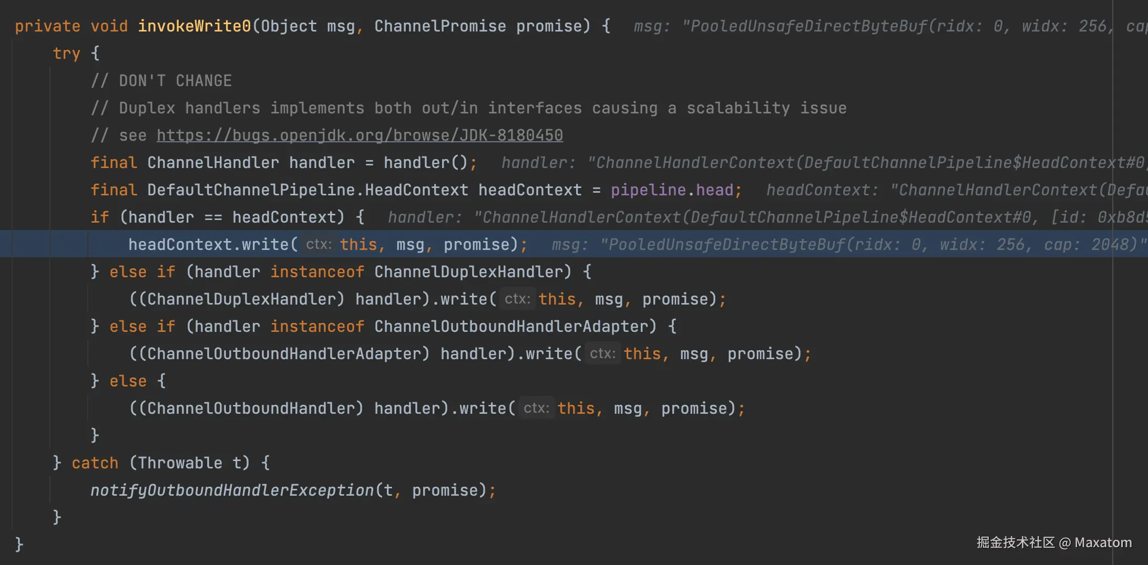Image resolution: width=1148 pixels, height=565 pixels.
Task: Click the ctx hint in the ChannelOutboundHandler cast line
Action: point(536,409)
